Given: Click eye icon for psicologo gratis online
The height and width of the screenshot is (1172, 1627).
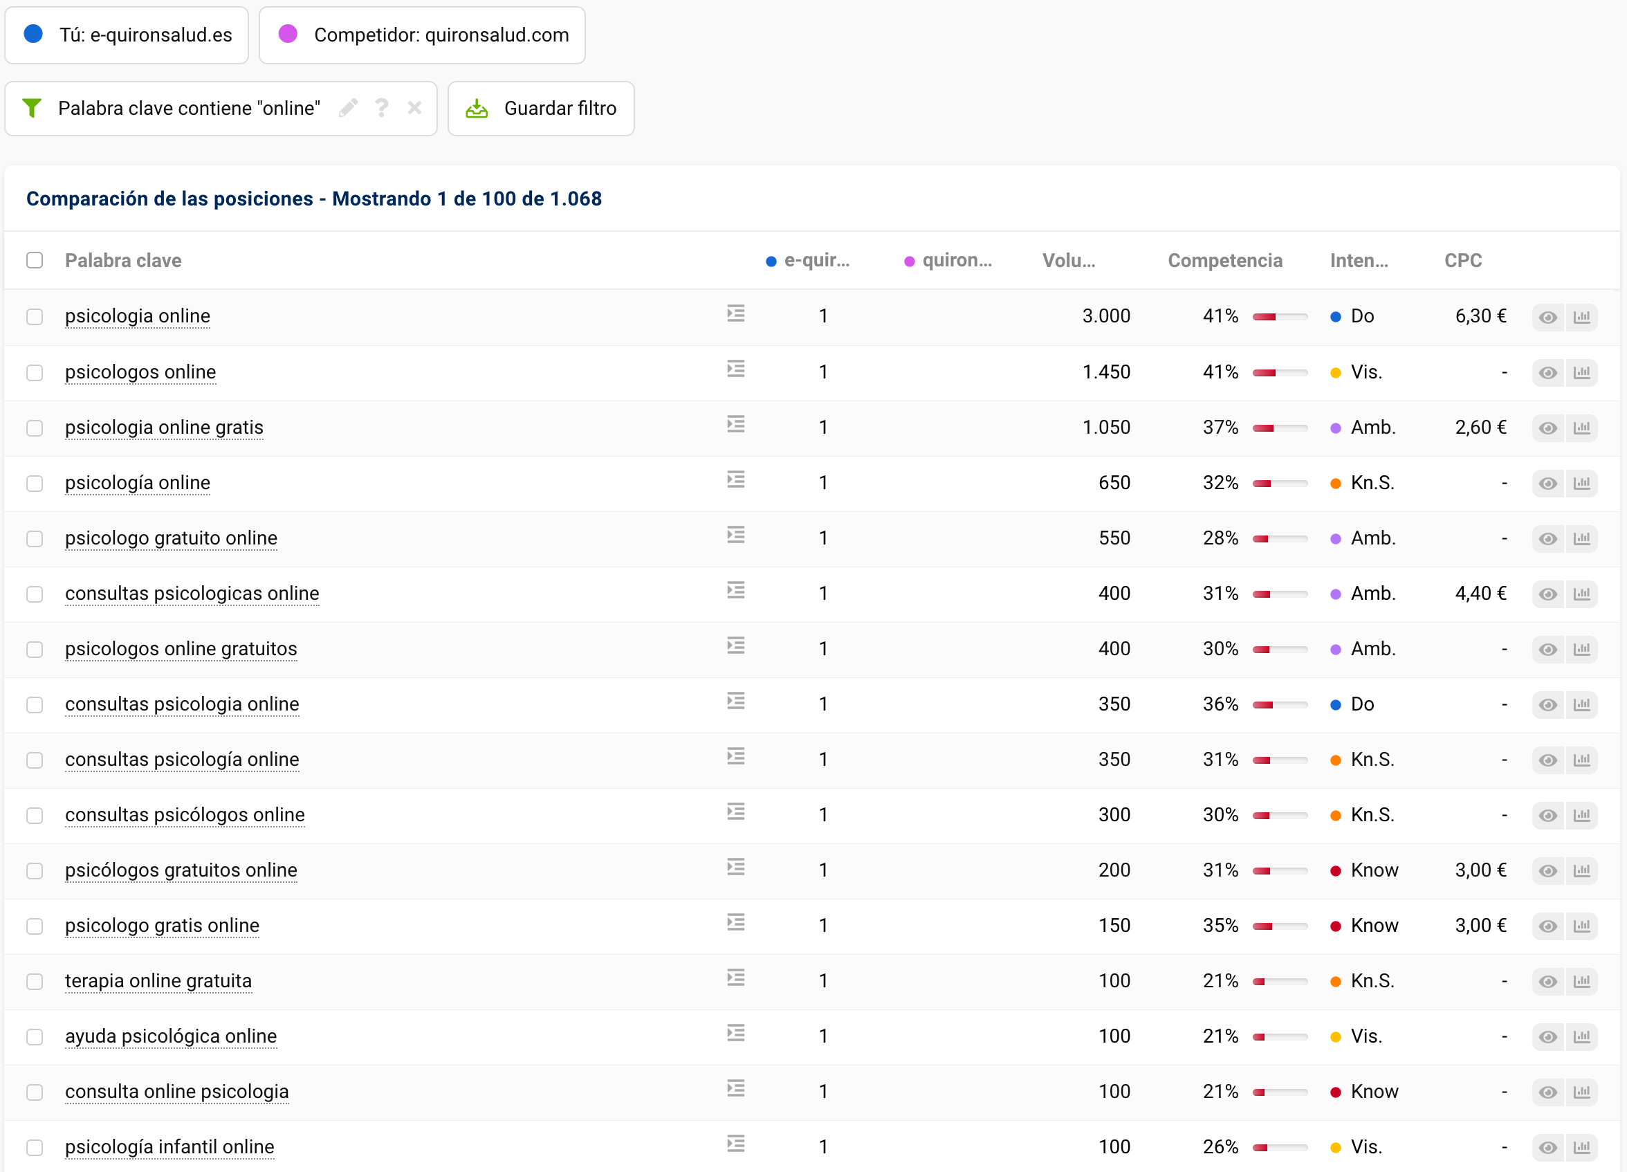Looking at the screenshot, I should tap(1547, 926).
